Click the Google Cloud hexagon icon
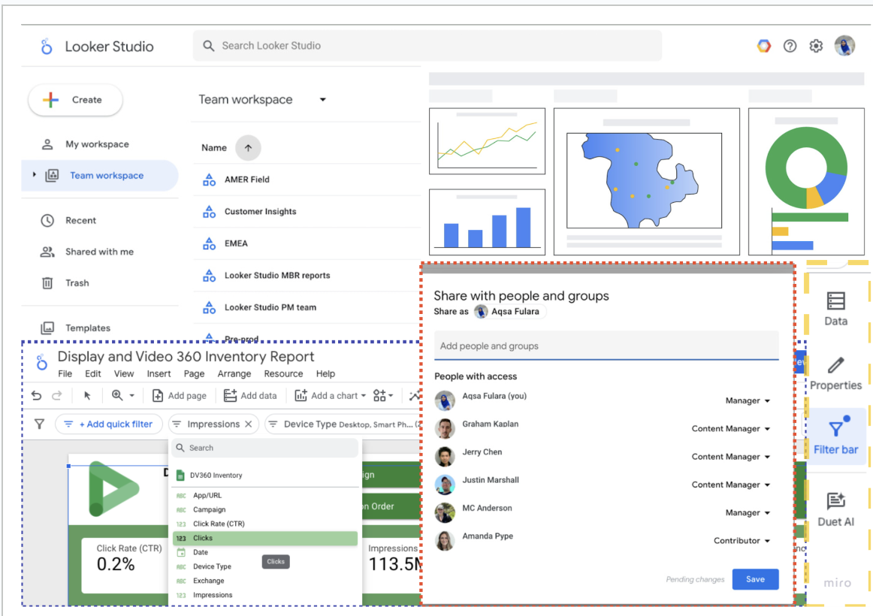873x616 pixels. pyautogui.click(x=764, y=46)
